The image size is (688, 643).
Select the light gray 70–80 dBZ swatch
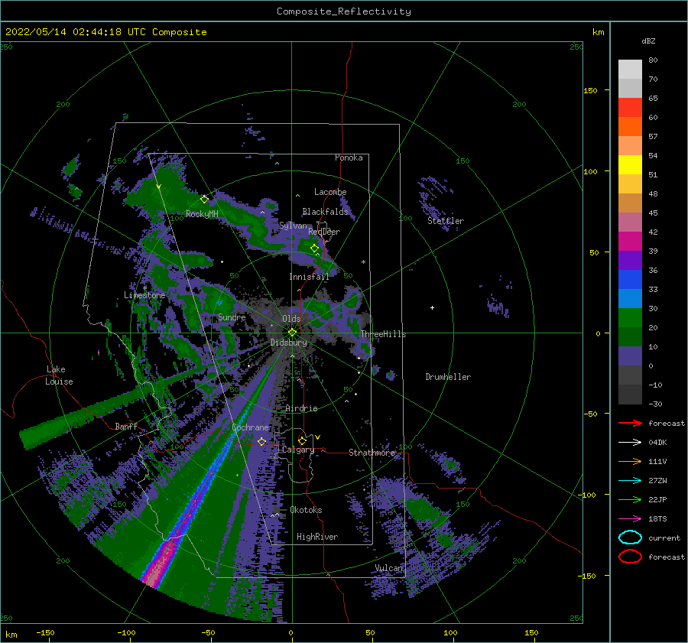[x=630, y=70]
